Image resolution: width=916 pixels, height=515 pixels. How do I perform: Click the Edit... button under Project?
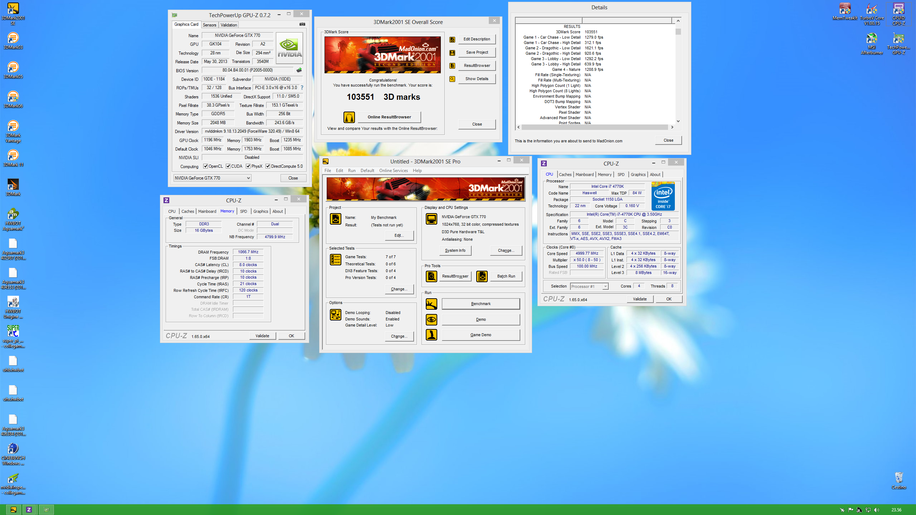[x=399, y=236]
